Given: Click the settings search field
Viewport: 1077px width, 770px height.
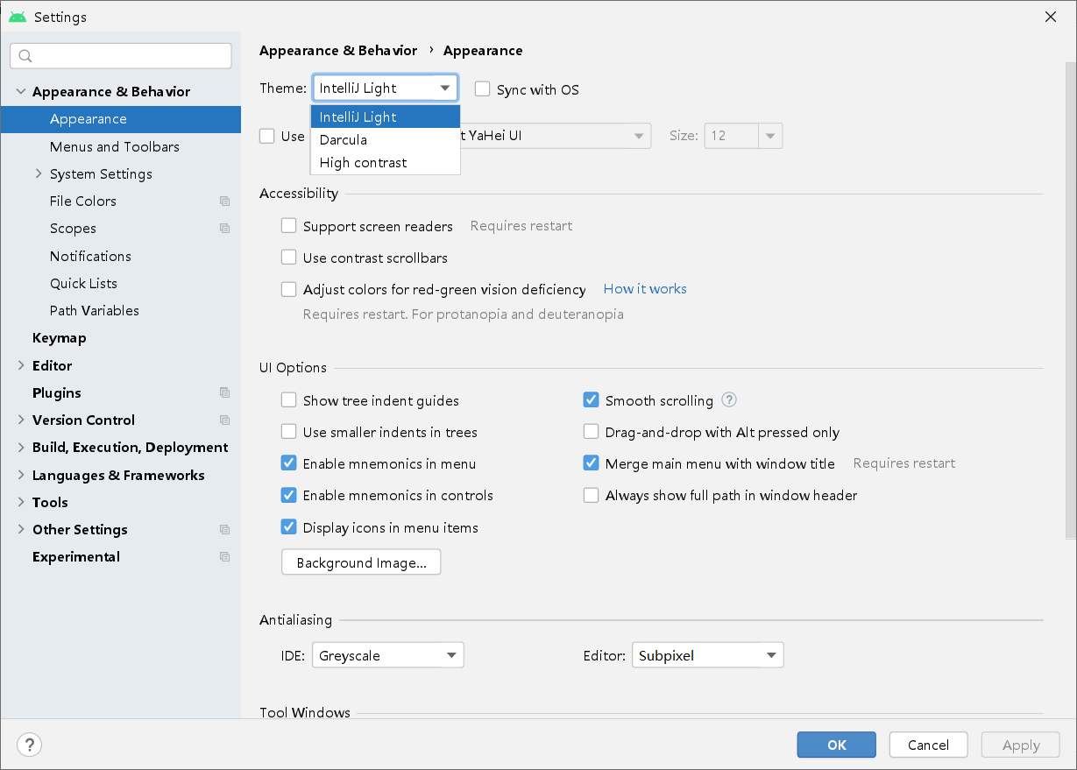Looking at the screenshot, I should (121, 56).
